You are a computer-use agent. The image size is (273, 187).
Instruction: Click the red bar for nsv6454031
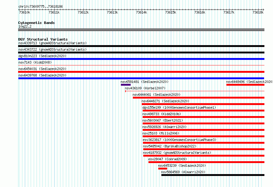pyautogui.click(x=141, y=72)
